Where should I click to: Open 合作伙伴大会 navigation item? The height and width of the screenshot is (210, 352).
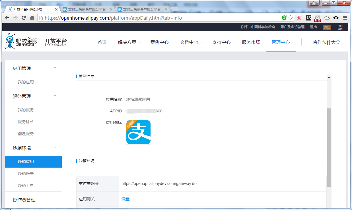(326, 42)
